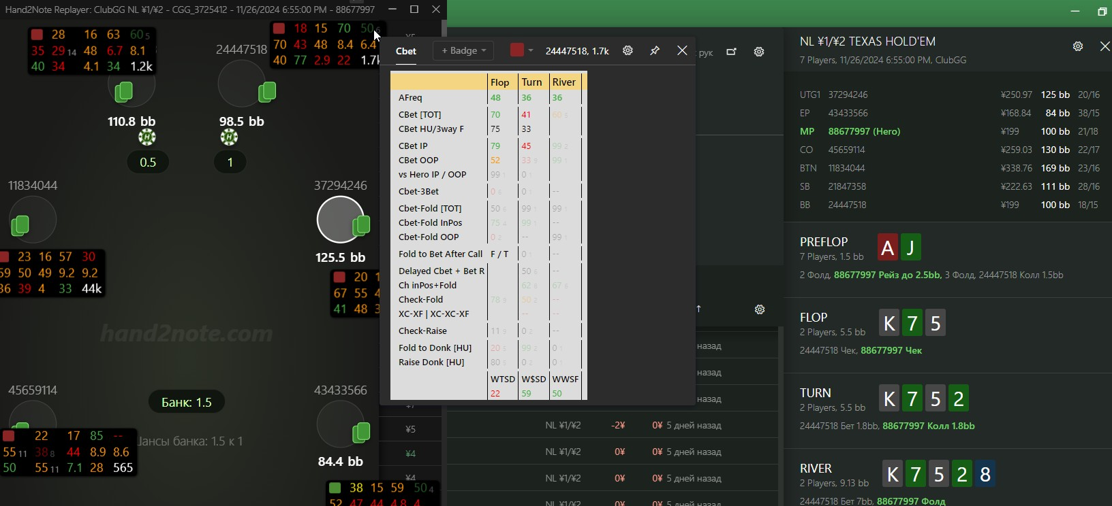1112x506 pixels.
Task: Click the red marker square in HUD ending 565
Action: click(9, 436)
